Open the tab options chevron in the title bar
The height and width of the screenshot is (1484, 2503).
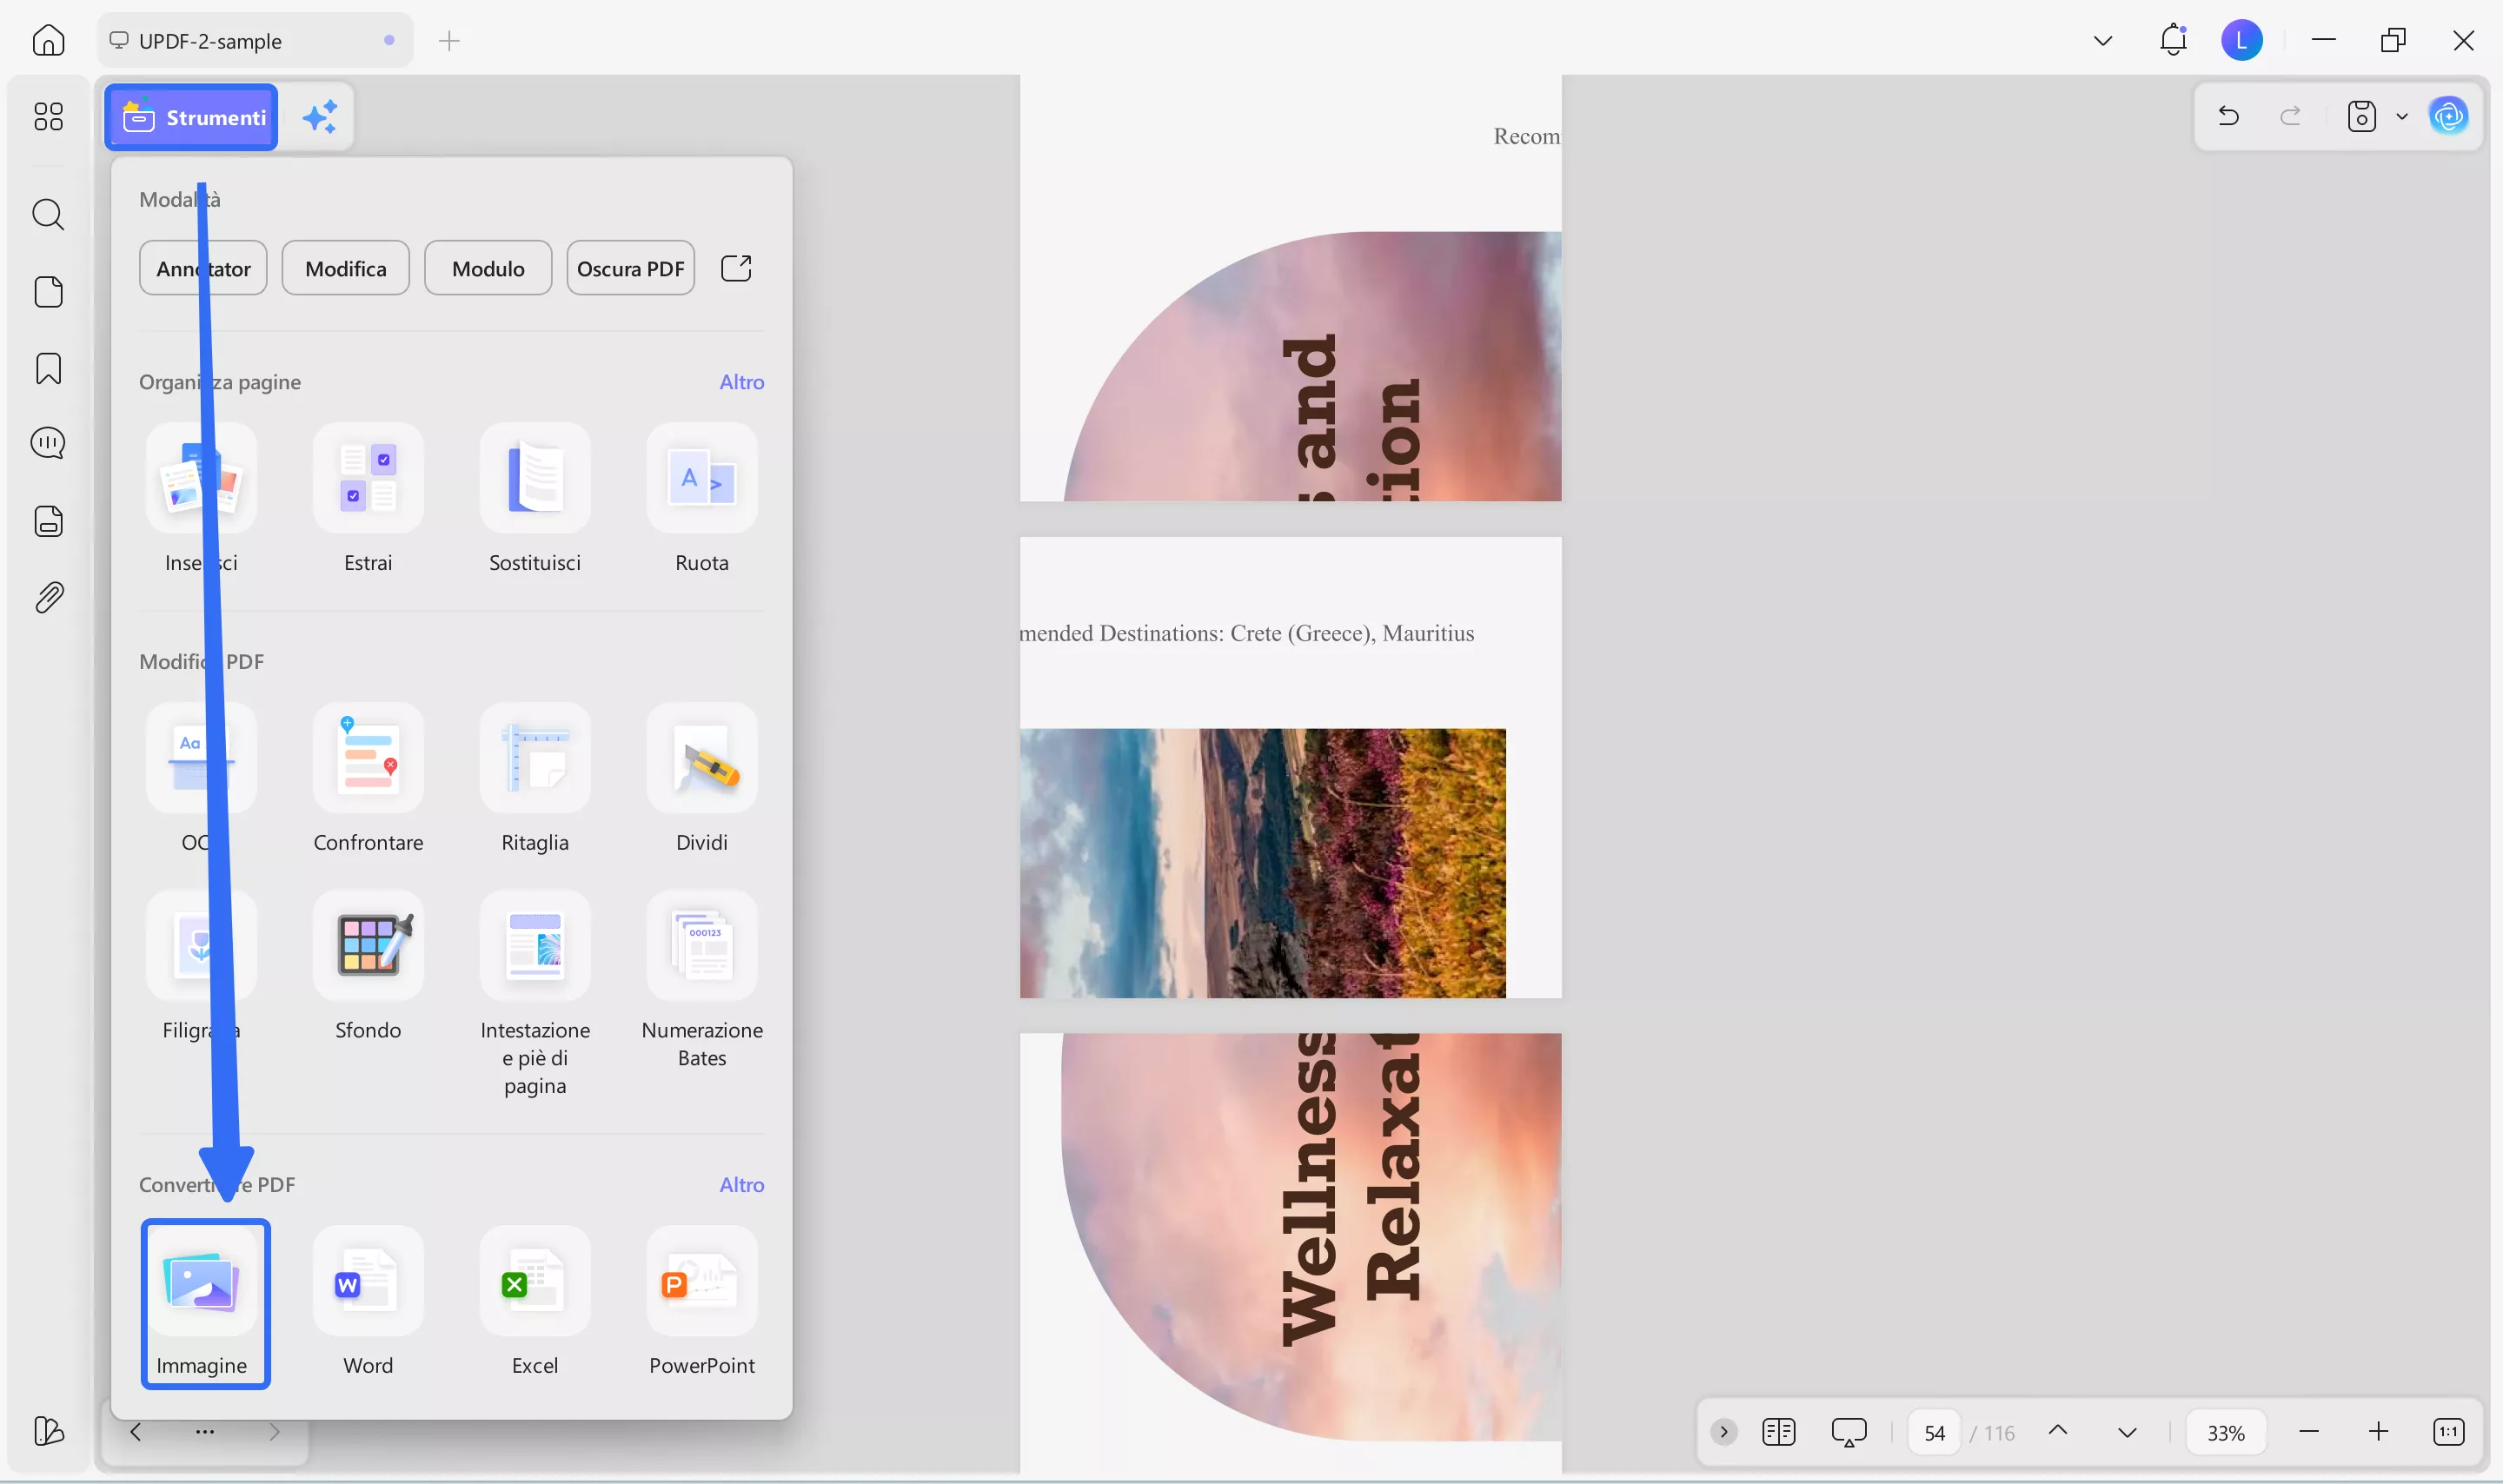2103,40
